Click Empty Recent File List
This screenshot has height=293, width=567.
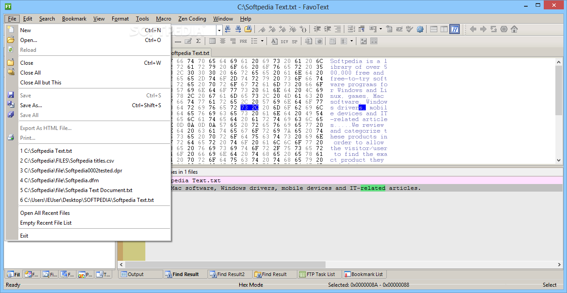tap(46, 223)
